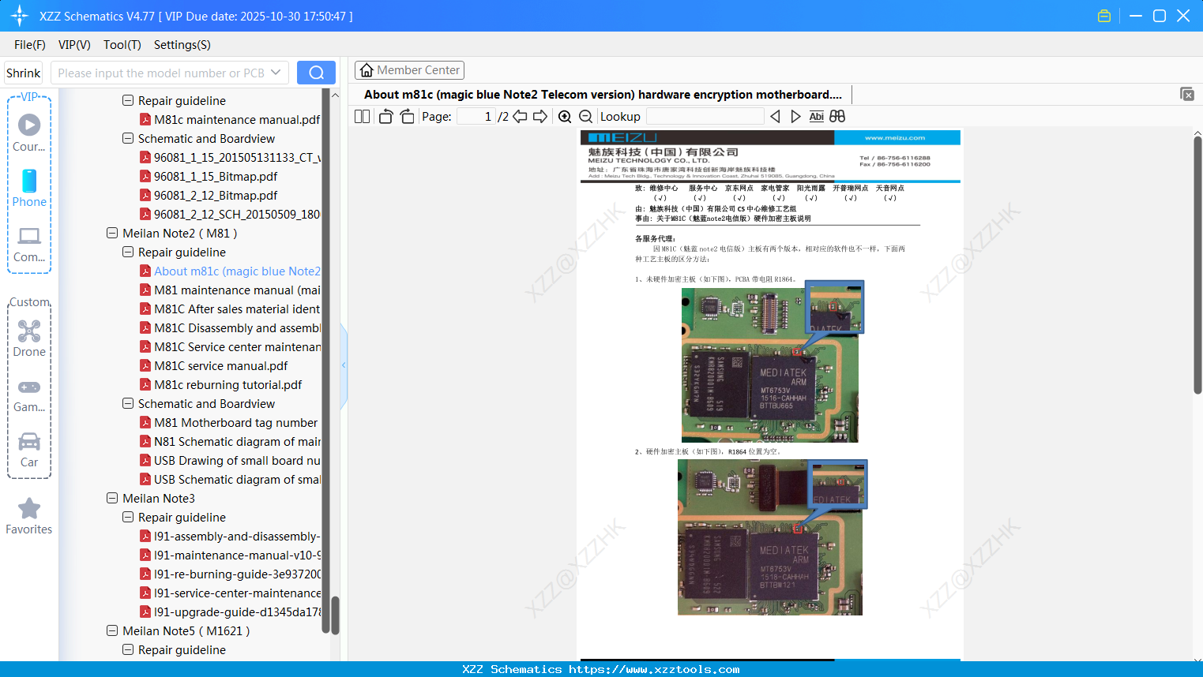Collapse the Meilan Note5 ( M1621 ) node
The image size is (1203, 677).
[112, 630]
